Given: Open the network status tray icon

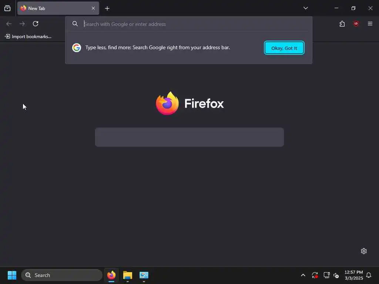Looking at the screenshot, I should pos(326,275).
